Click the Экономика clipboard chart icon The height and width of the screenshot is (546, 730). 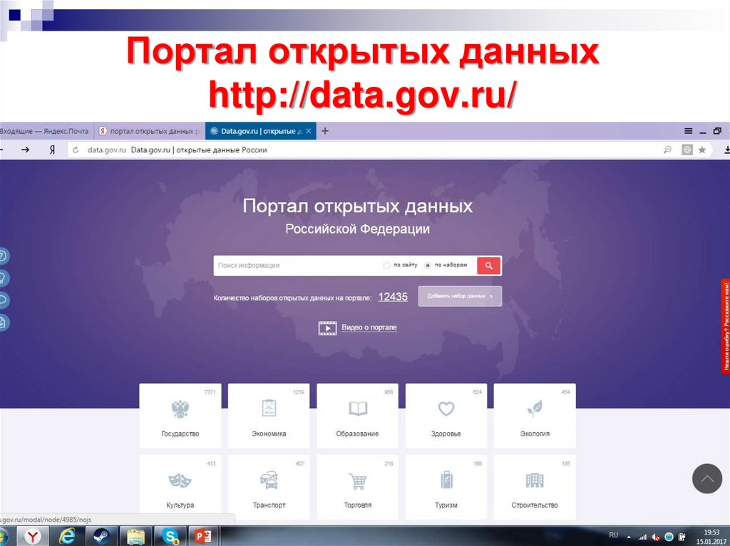[269, 409]
